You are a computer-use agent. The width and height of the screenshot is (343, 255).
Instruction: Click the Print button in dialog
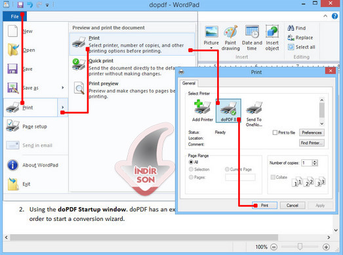264,205
